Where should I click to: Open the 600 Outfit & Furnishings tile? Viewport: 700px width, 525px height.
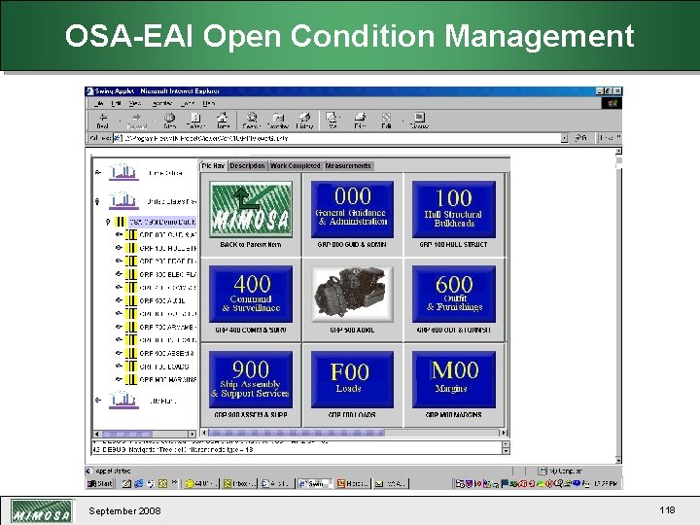454,295
